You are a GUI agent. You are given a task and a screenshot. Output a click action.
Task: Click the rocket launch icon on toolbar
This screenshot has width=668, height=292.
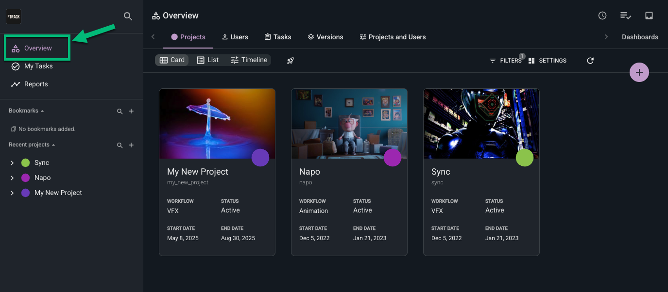[290, 61]
